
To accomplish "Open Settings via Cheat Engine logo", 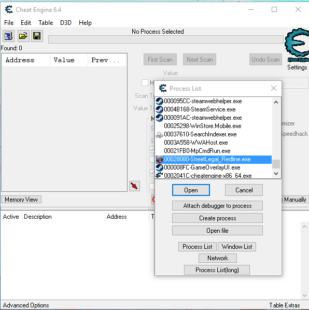I will (x=297, y=46).
